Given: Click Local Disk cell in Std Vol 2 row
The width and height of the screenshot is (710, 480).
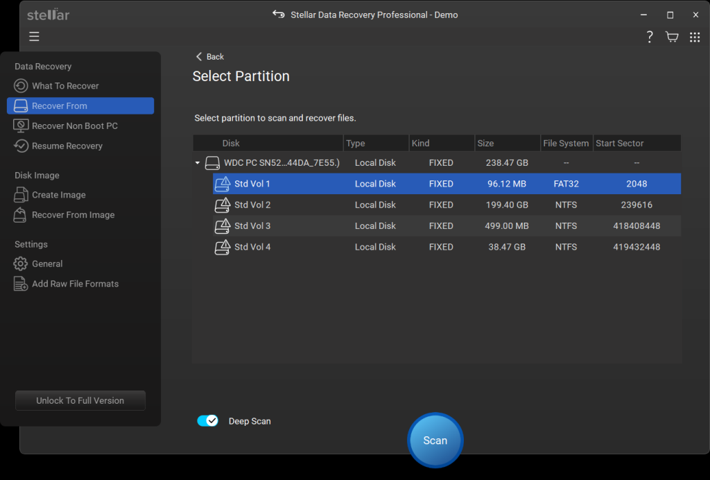Looking at the screenshot, I should [375, 205].
